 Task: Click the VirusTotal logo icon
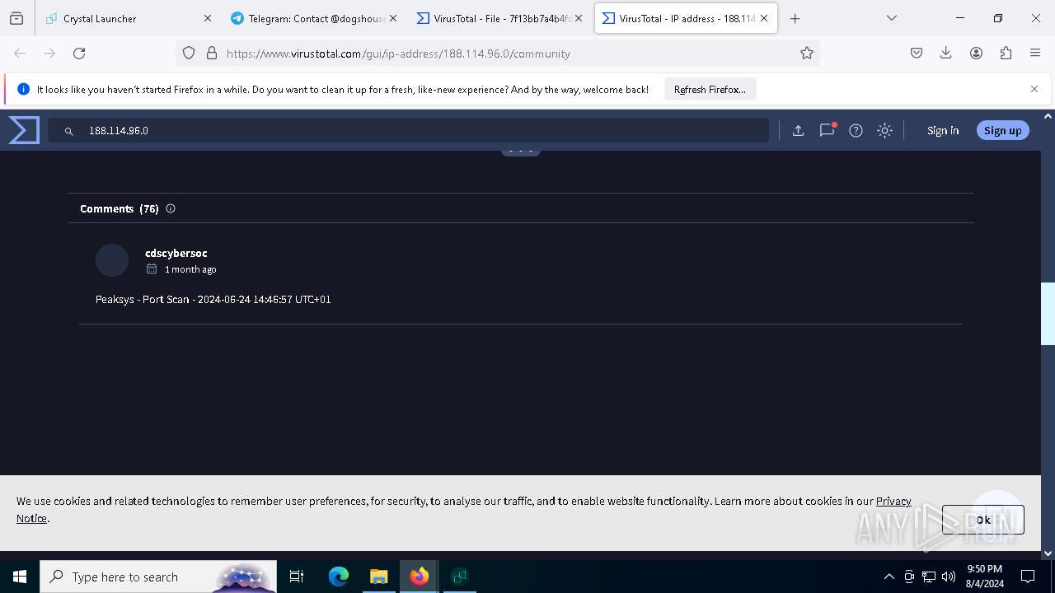(x=24, y=130)
